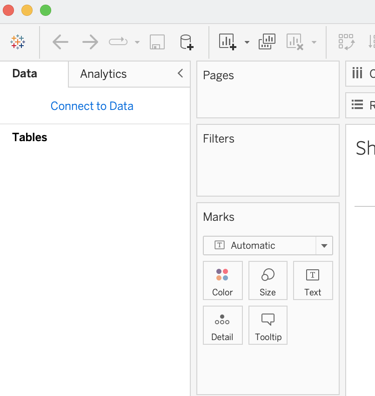The width and height of the screenshot is (375, 396).
Task: Click the Connect to Data link
Action: coord(92,106)
